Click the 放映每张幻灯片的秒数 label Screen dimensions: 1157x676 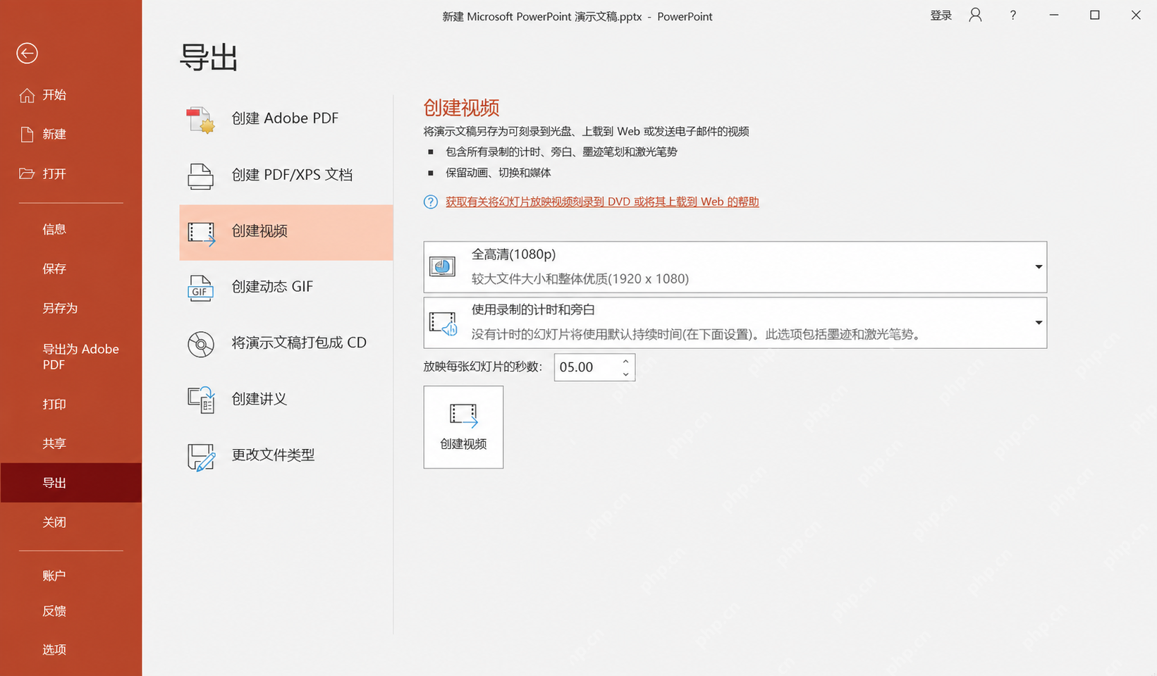(x=483, y=367)
